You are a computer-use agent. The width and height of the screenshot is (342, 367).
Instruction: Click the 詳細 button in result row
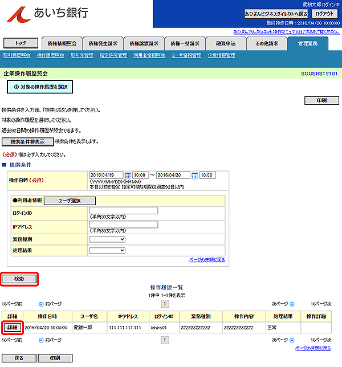pyautogui.click(x=13, y=328)
